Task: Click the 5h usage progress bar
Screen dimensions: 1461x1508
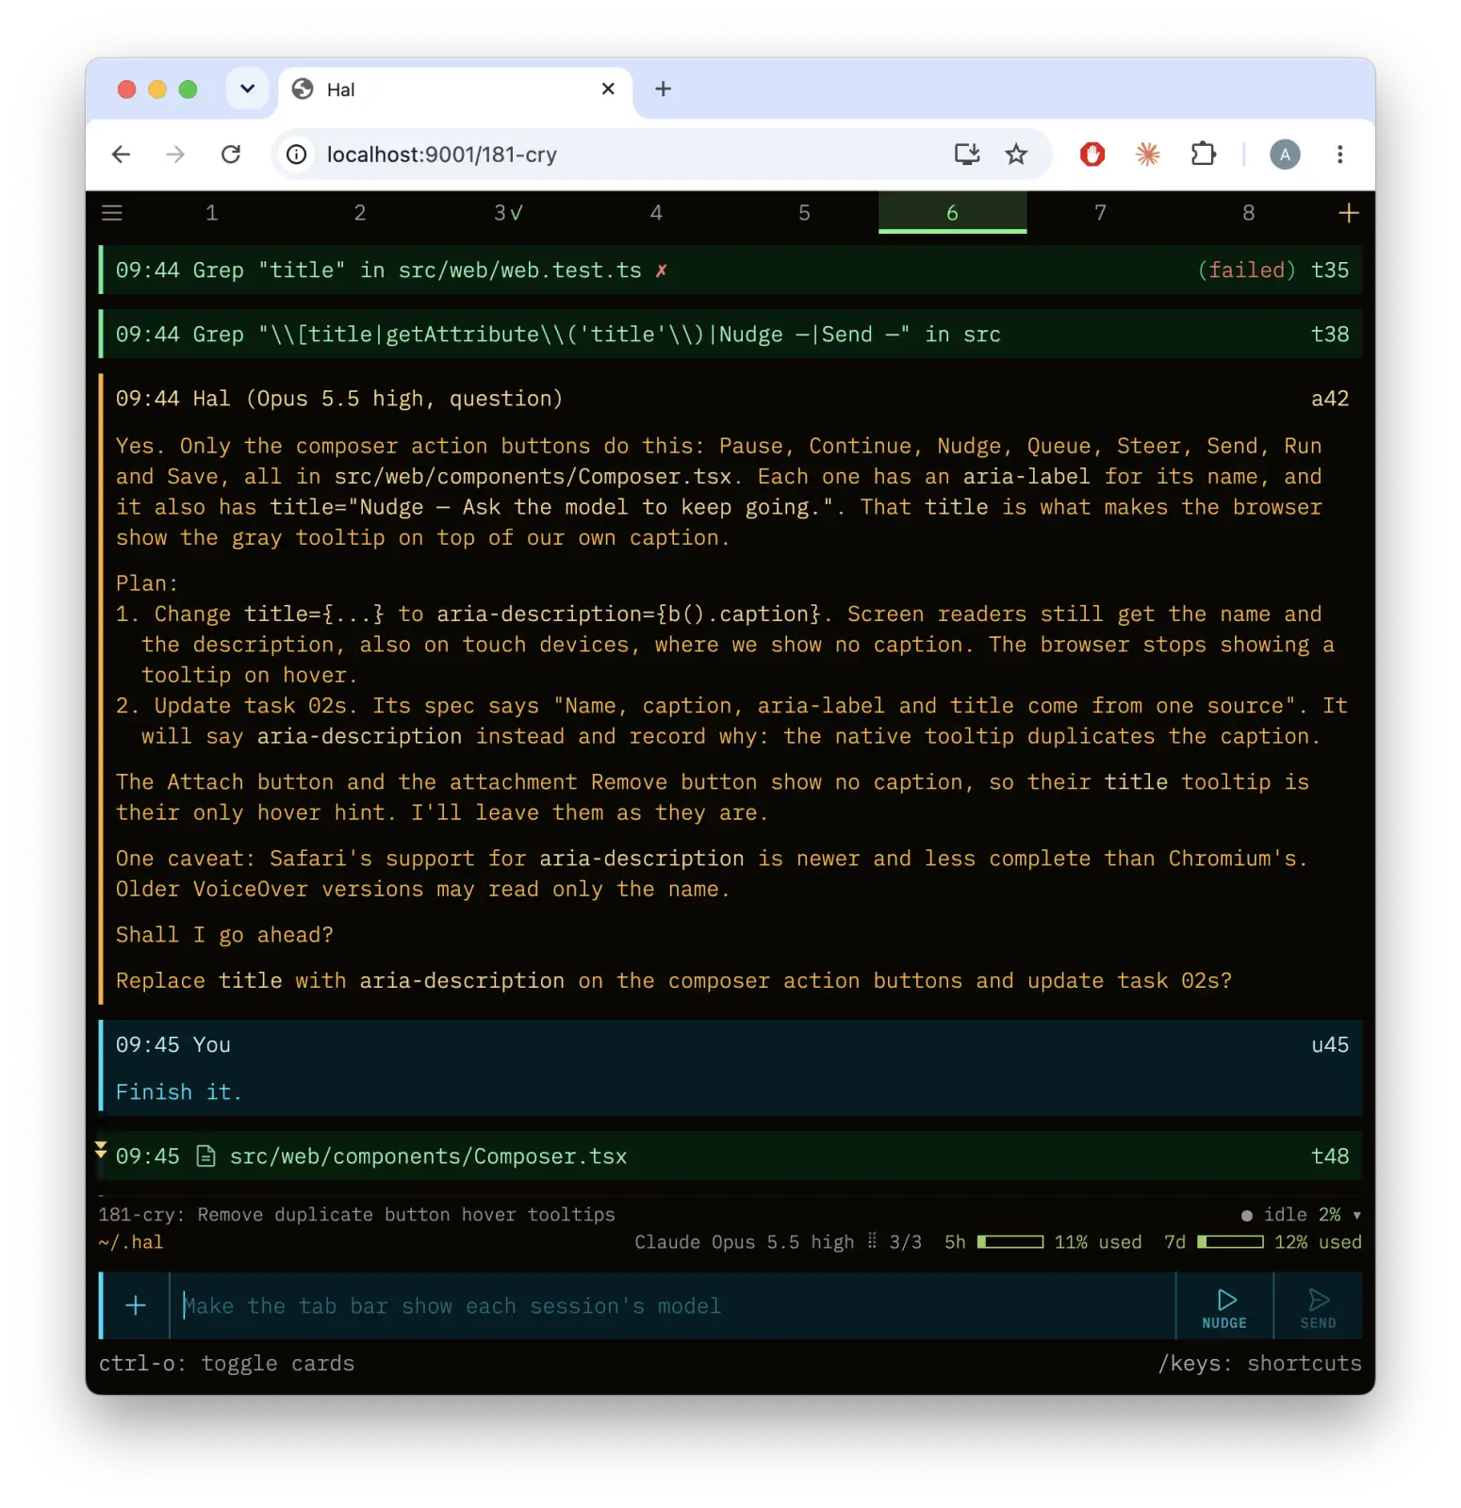Action: pos(1010,1242)
